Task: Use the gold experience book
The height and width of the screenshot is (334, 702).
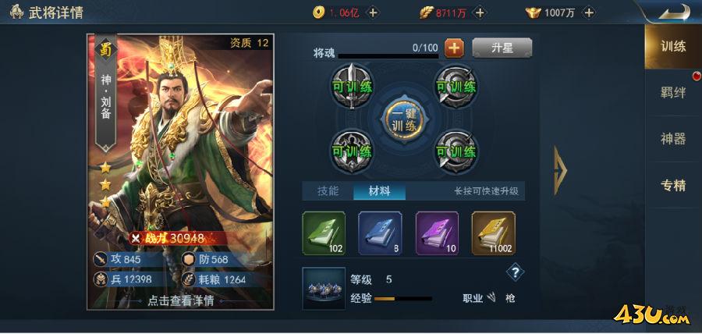Action: 494,233
